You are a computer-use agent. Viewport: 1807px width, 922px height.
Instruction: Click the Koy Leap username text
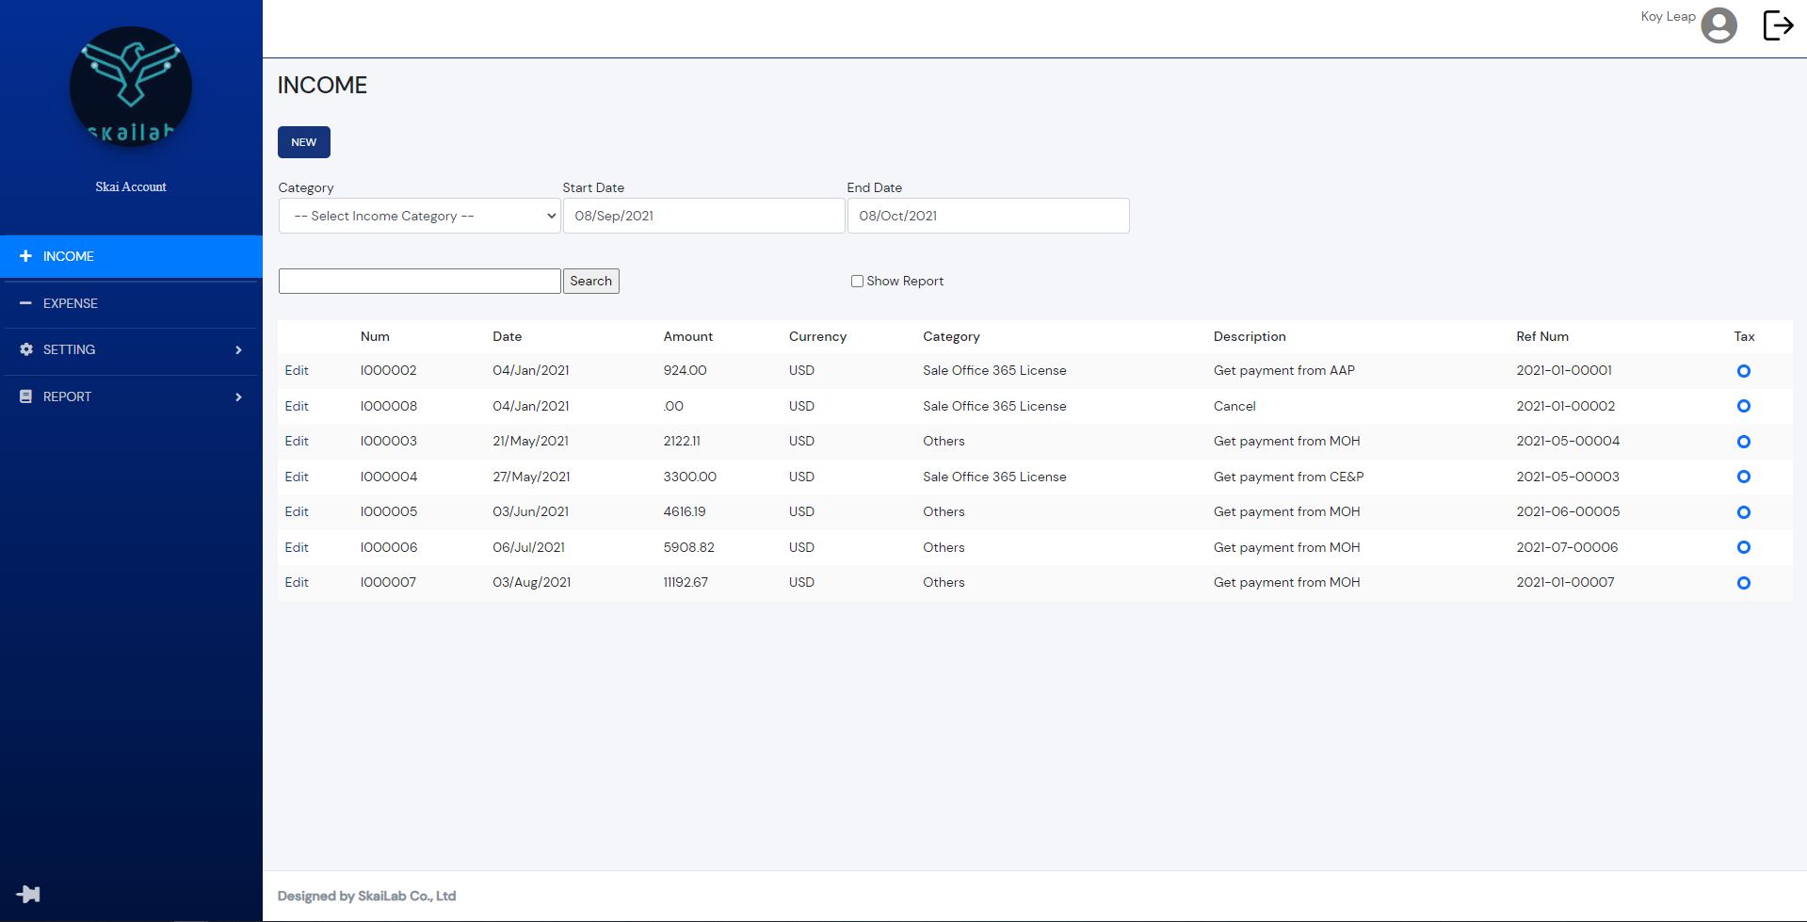[1668, 16]
